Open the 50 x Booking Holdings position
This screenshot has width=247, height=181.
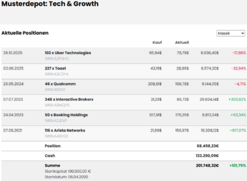pos(66,115)
